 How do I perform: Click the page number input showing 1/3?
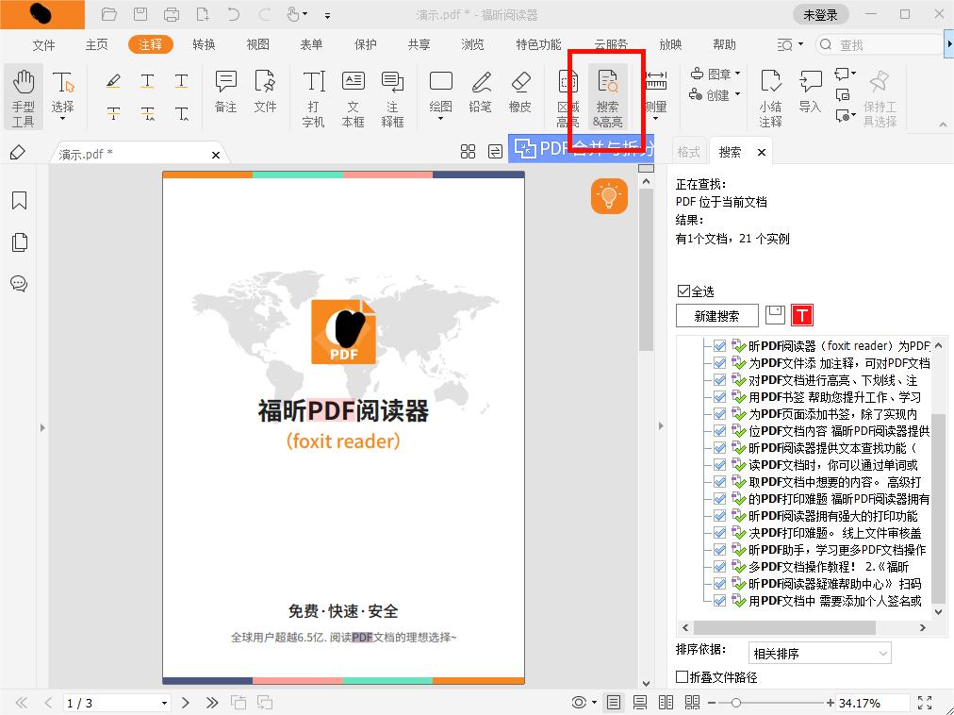pos(108,702)
